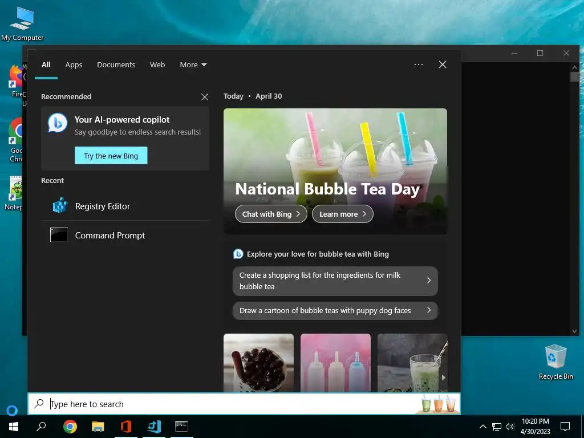Screen dimensions: 584x438
Task: Open the tapioca pearls drink thumbnail
Action: pos(258,363)
